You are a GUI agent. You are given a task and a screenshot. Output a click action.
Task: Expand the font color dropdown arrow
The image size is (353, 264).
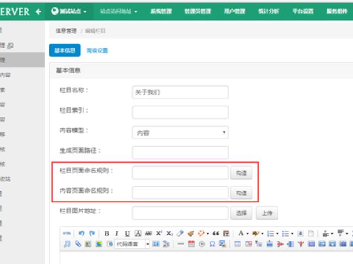(x=248, y=234)
